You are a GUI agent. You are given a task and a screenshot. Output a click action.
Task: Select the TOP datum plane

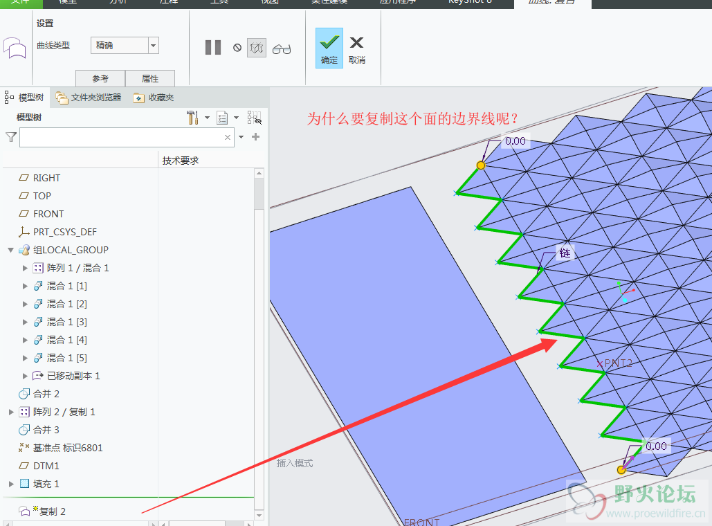(35, 196)
